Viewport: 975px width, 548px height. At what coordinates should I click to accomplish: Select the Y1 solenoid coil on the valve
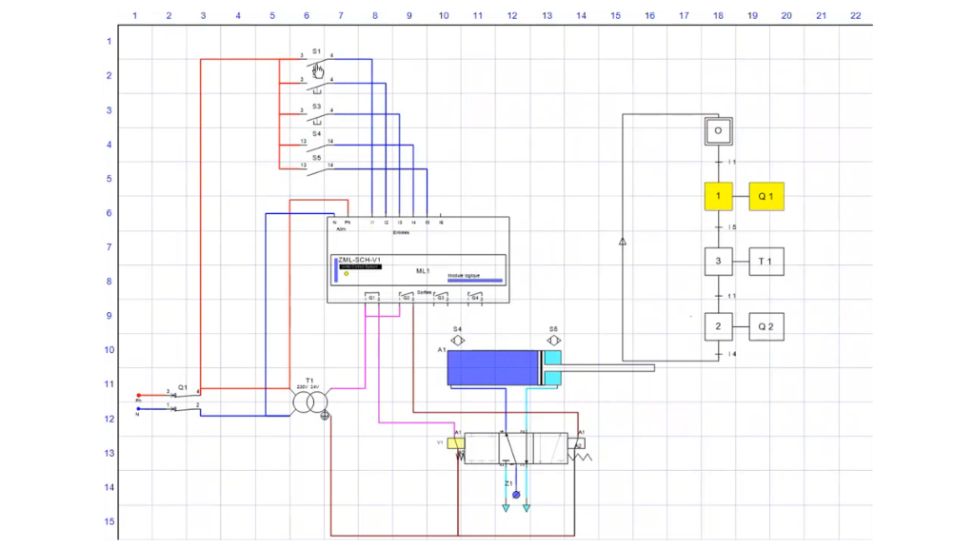click(x=455, y=442)
